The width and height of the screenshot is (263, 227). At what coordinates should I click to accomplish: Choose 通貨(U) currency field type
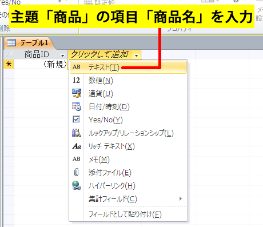pyautogui.click(x=128, y=94)
